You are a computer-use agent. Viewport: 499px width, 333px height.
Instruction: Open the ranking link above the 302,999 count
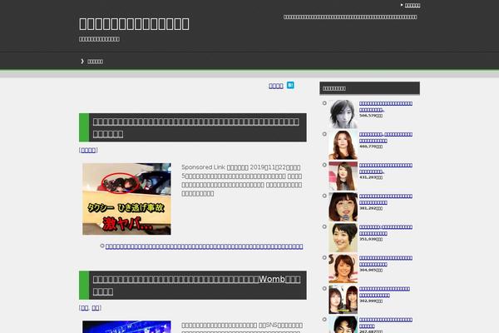point(384,292)
